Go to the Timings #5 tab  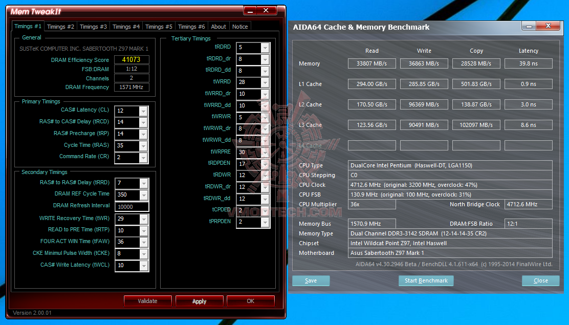click(159, 27)
